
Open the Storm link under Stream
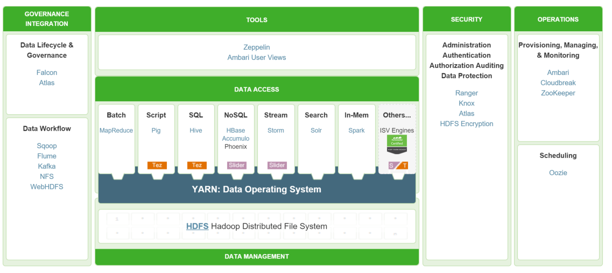click(276, 130)
